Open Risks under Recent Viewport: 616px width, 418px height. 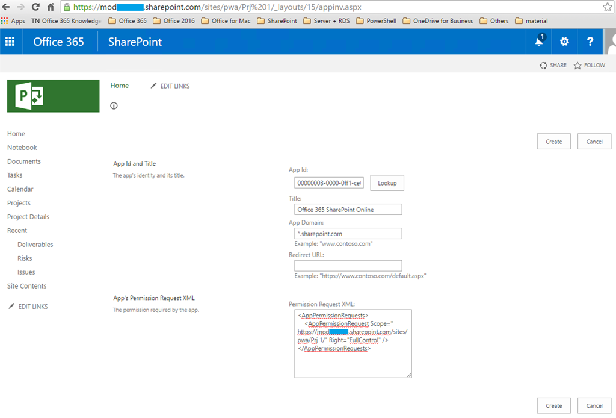(x=25, y=258)
